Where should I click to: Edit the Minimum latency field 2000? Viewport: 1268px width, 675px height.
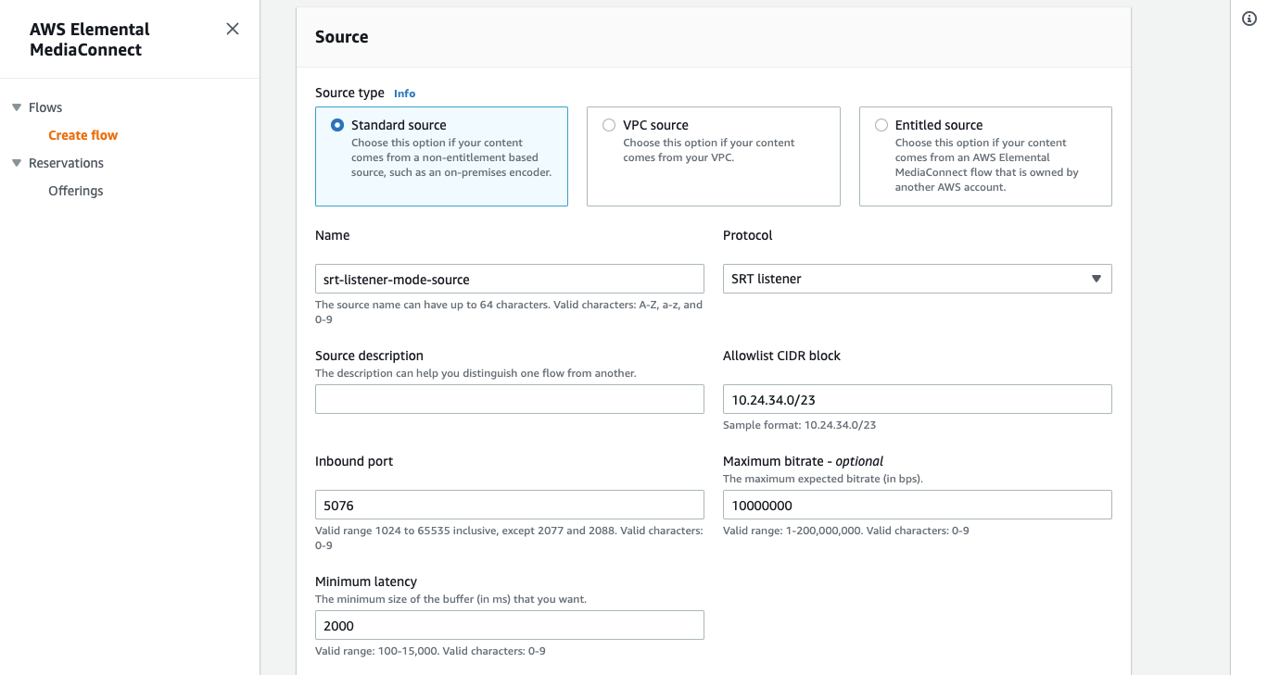(x=510, y=625)
